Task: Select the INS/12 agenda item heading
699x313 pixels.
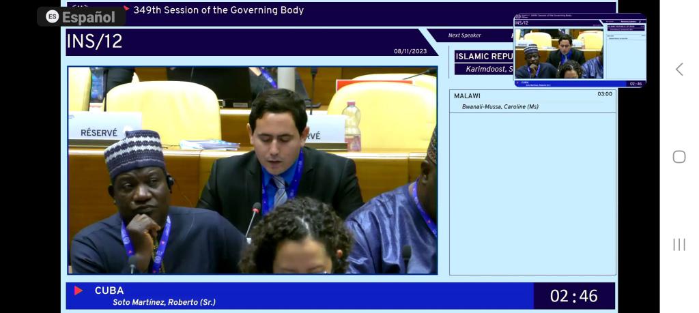Action: (x=94, y=42)
